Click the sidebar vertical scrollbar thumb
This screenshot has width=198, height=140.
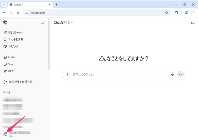click(49, 45)
